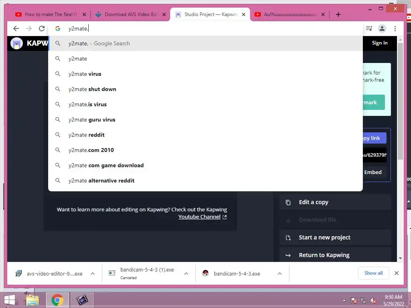Click Return to Kapwing

click(335, 255)
